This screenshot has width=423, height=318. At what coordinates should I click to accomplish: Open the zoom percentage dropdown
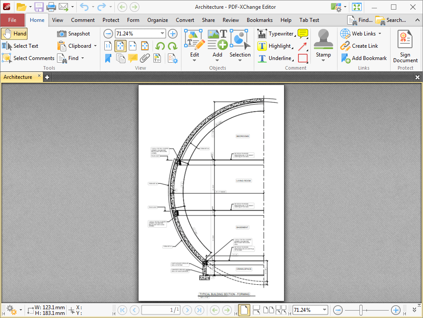[x=163, y=33]
